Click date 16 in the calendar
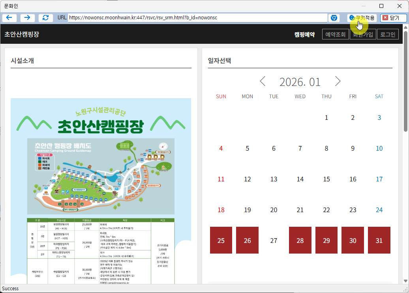Image resolution: width=409 pixels, height=293 pixels. coord(353,179)
